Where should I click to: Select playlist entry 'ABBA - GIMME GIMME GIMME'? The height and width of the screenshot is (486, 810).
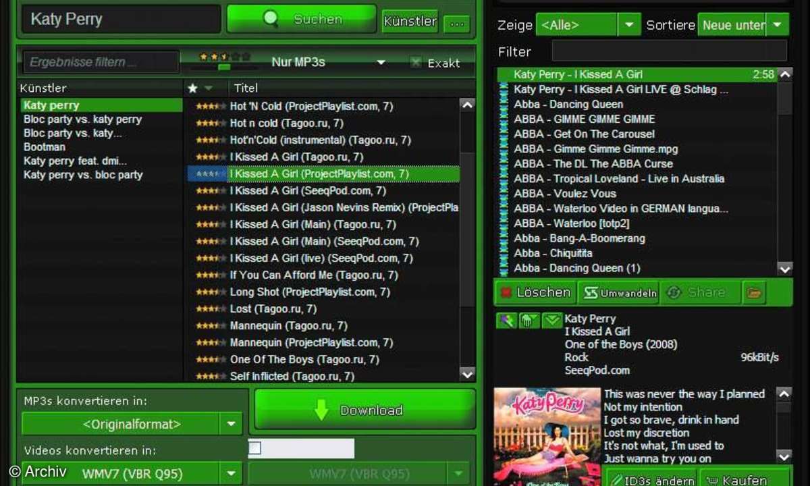point(584,119)
